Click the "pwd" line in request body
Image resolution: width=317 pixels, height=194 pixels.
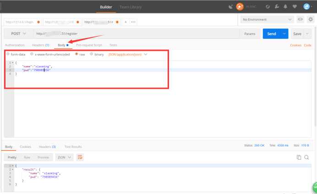point(36,70)
